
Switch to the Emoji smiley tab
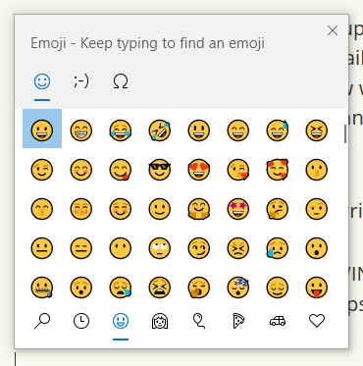tap(42, 81)
